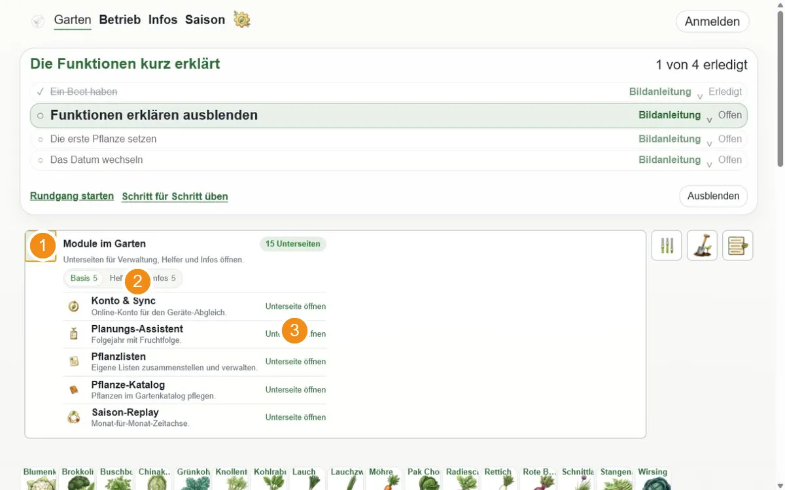Select the Wirsing plant tile

pos(654,479)
